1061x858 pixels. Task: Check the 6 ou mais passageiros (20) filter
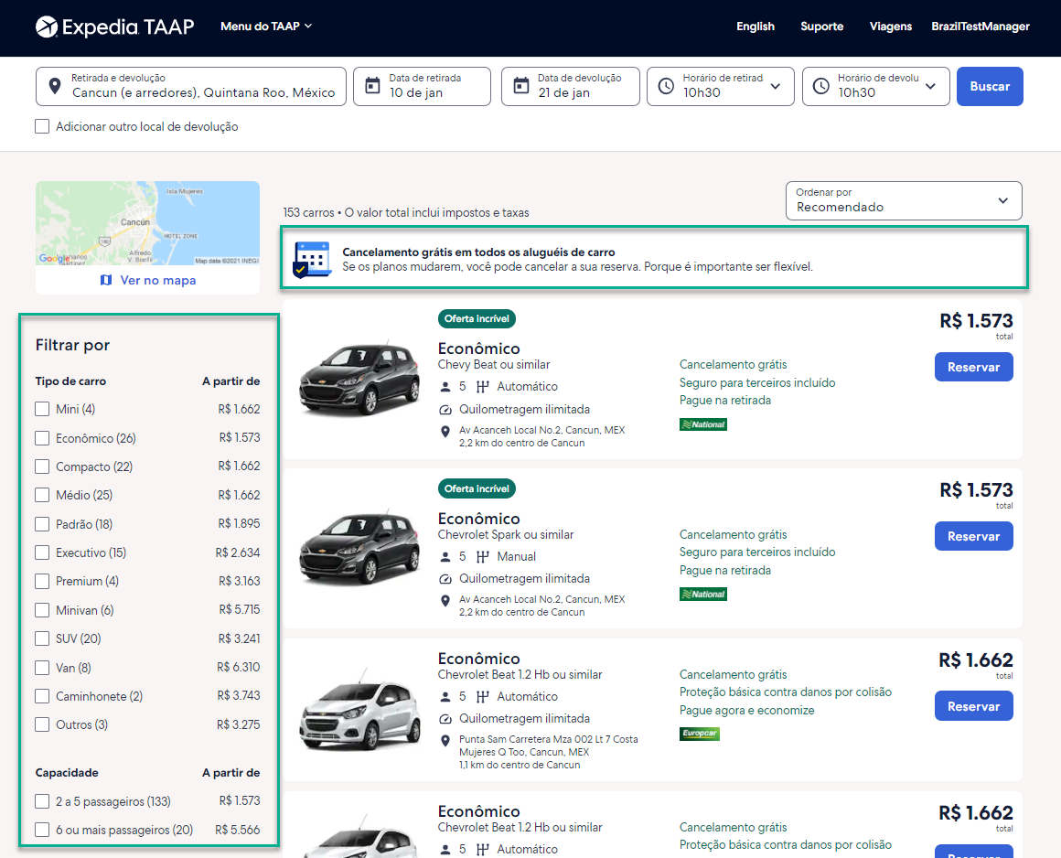click(x=42, y=831)
